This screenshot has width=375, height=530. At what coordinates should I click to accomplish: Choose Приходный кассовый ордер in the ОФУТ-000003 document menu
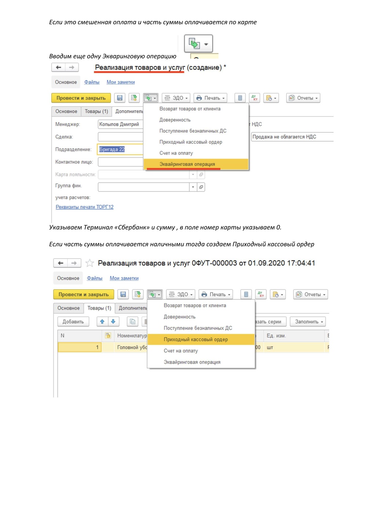pos(201,340)
